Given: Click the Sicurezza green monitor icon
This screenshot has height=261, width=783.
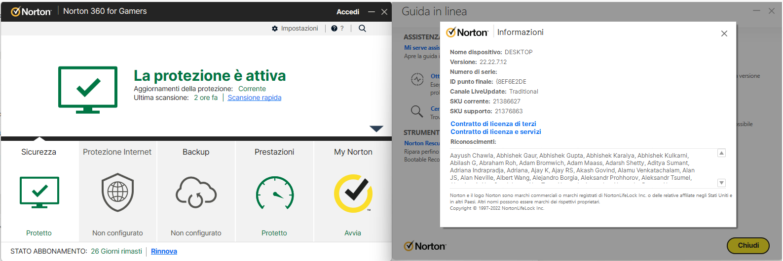Looking at the screenshot, I should [x=39, y=193].
